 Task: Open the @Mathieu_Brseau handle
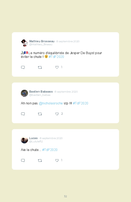41,45
